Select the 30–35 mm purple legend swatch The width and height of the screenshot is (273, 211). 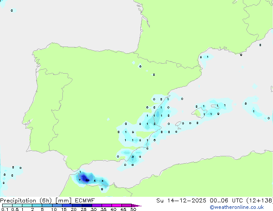[x=97, y=205]
